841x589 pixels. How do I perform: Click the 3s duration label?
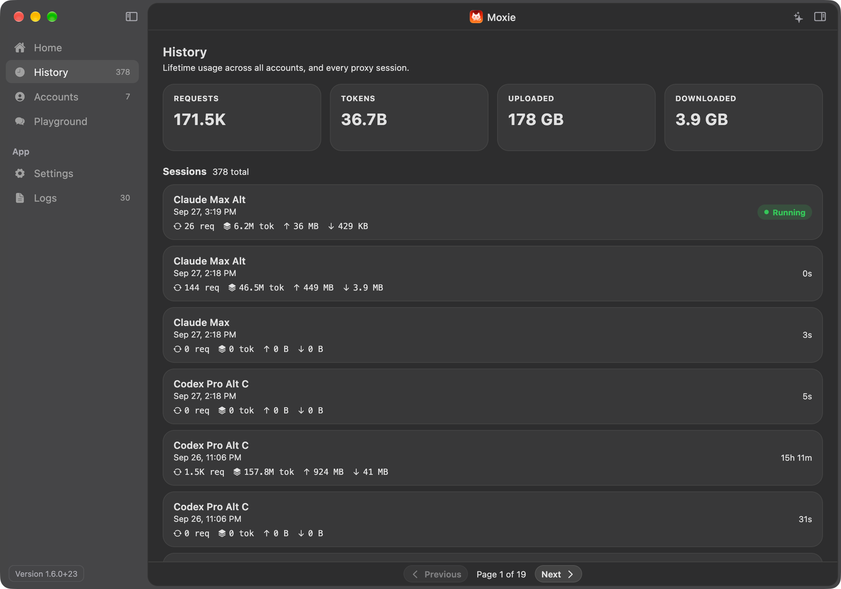(x=807, y=335)
